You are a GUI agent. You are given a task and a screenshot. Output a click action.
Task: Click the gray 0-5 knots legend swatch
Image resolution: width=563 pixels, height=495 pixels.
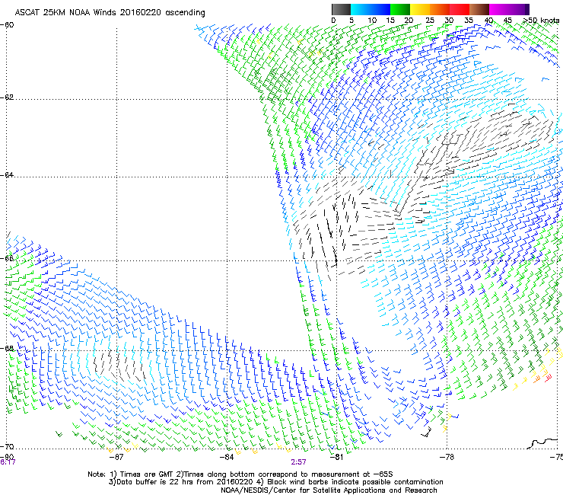341,9
